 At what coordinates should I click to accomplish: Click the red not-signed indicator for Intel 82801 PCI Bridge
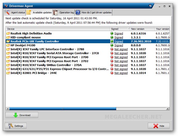112,73
